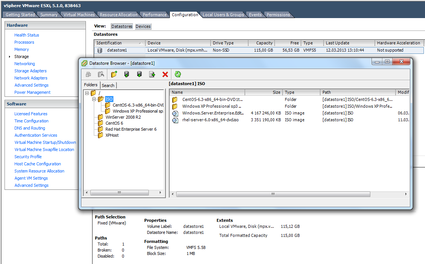Select the Folders tab in Datastore Browser
The height and width of the screenshot is (264, 425).
point(90,85)
